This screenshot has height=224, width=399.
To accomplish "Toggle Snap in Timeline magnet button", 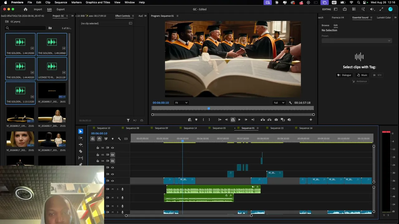I will (x=99, y=139).
